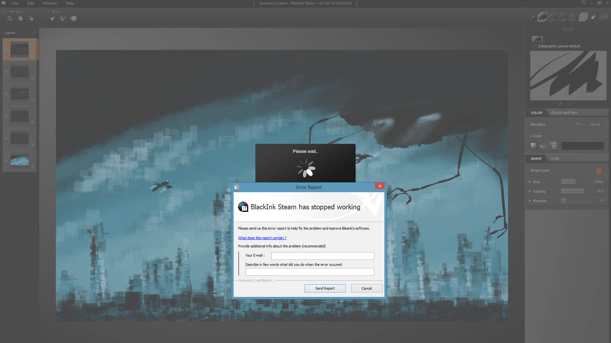Select the blue-tinted brush preset
This screenshot has height=343, width=611.
tap(573, 17)
